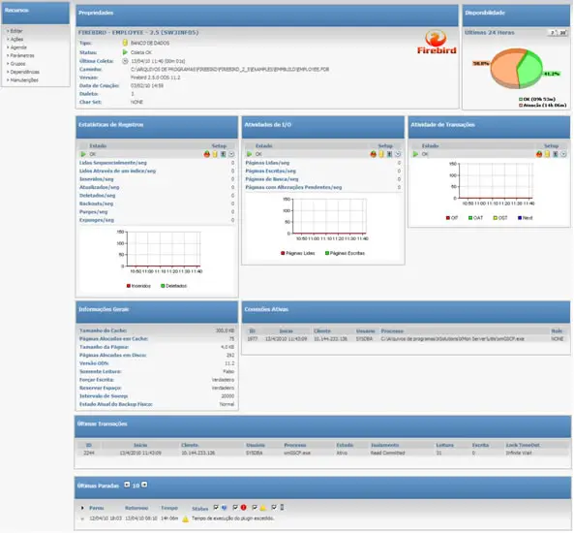Click the green Coleta OK status arrow
The width and height of the screenshot is (574, 533).
(125, 52)
